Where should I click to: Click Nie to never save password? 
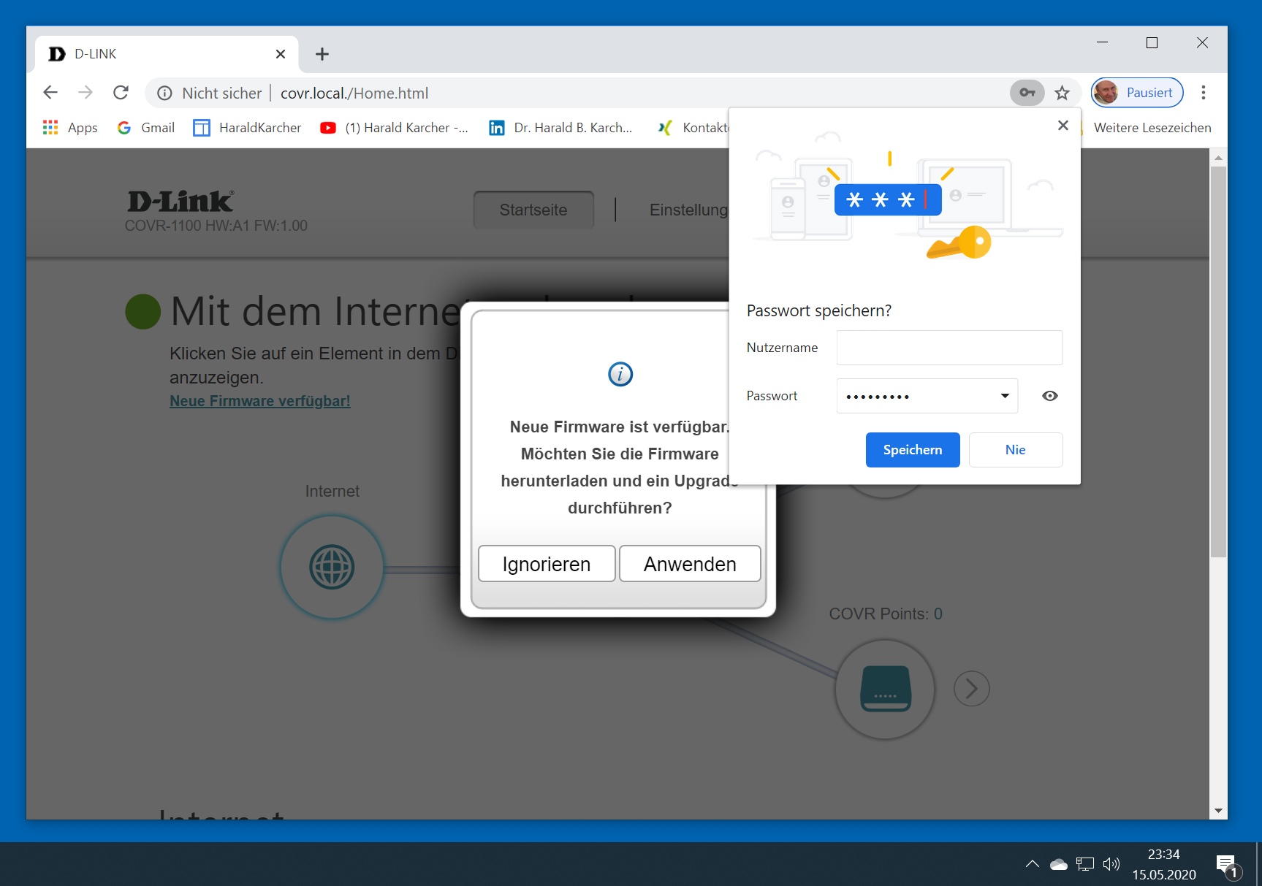(1016, 450)
